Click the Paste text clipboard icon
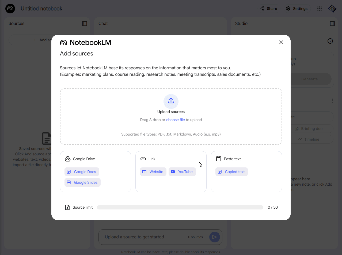The height and width of the screenshot is (255, 342). (x=219, y=159)
